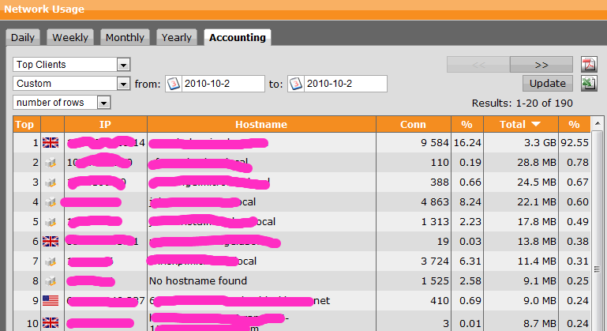Click the 'from' date input field
This screenshot has width=607, height=331.
click(x=223, y=84)
